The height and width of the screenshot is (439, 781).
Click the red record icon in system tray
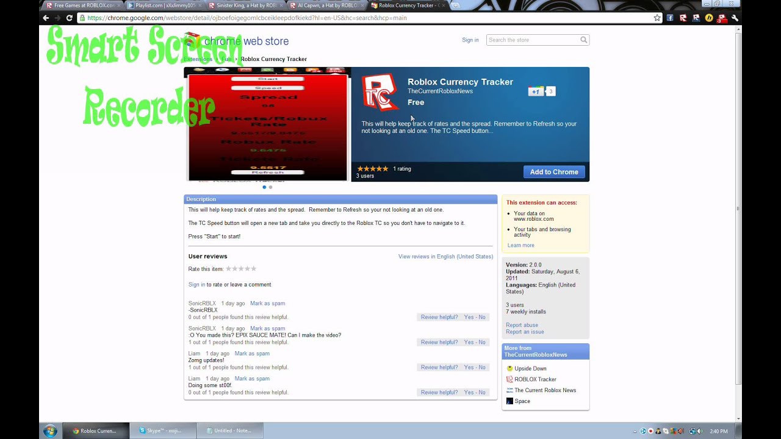(x=651, y=431)
